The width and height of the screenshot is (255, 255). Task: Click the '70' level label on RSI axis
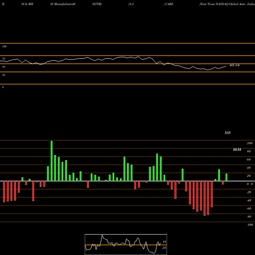4,59
